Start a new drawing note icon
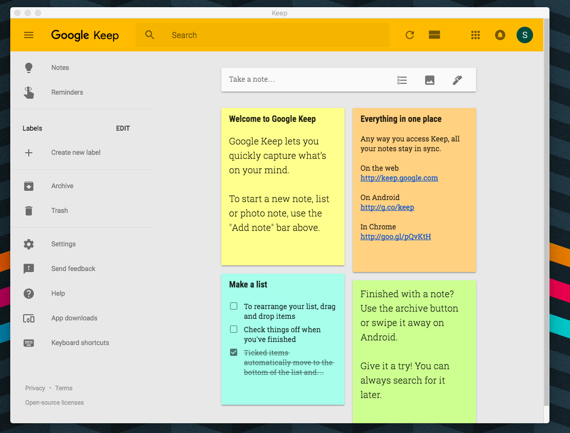This screenshot has height=433, width=570. (x=458, y=80)
